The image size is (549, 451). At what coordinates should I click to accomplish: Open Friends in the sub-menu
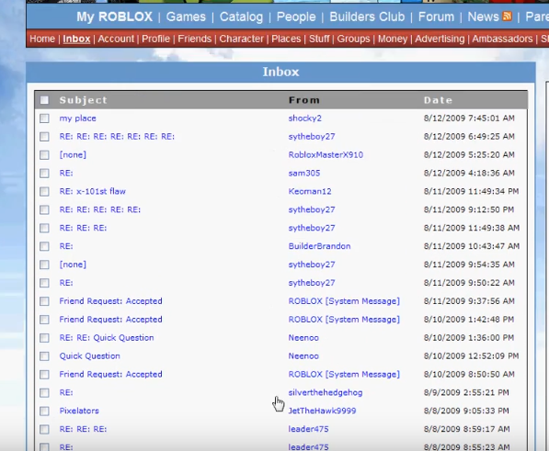coord(195,39)
